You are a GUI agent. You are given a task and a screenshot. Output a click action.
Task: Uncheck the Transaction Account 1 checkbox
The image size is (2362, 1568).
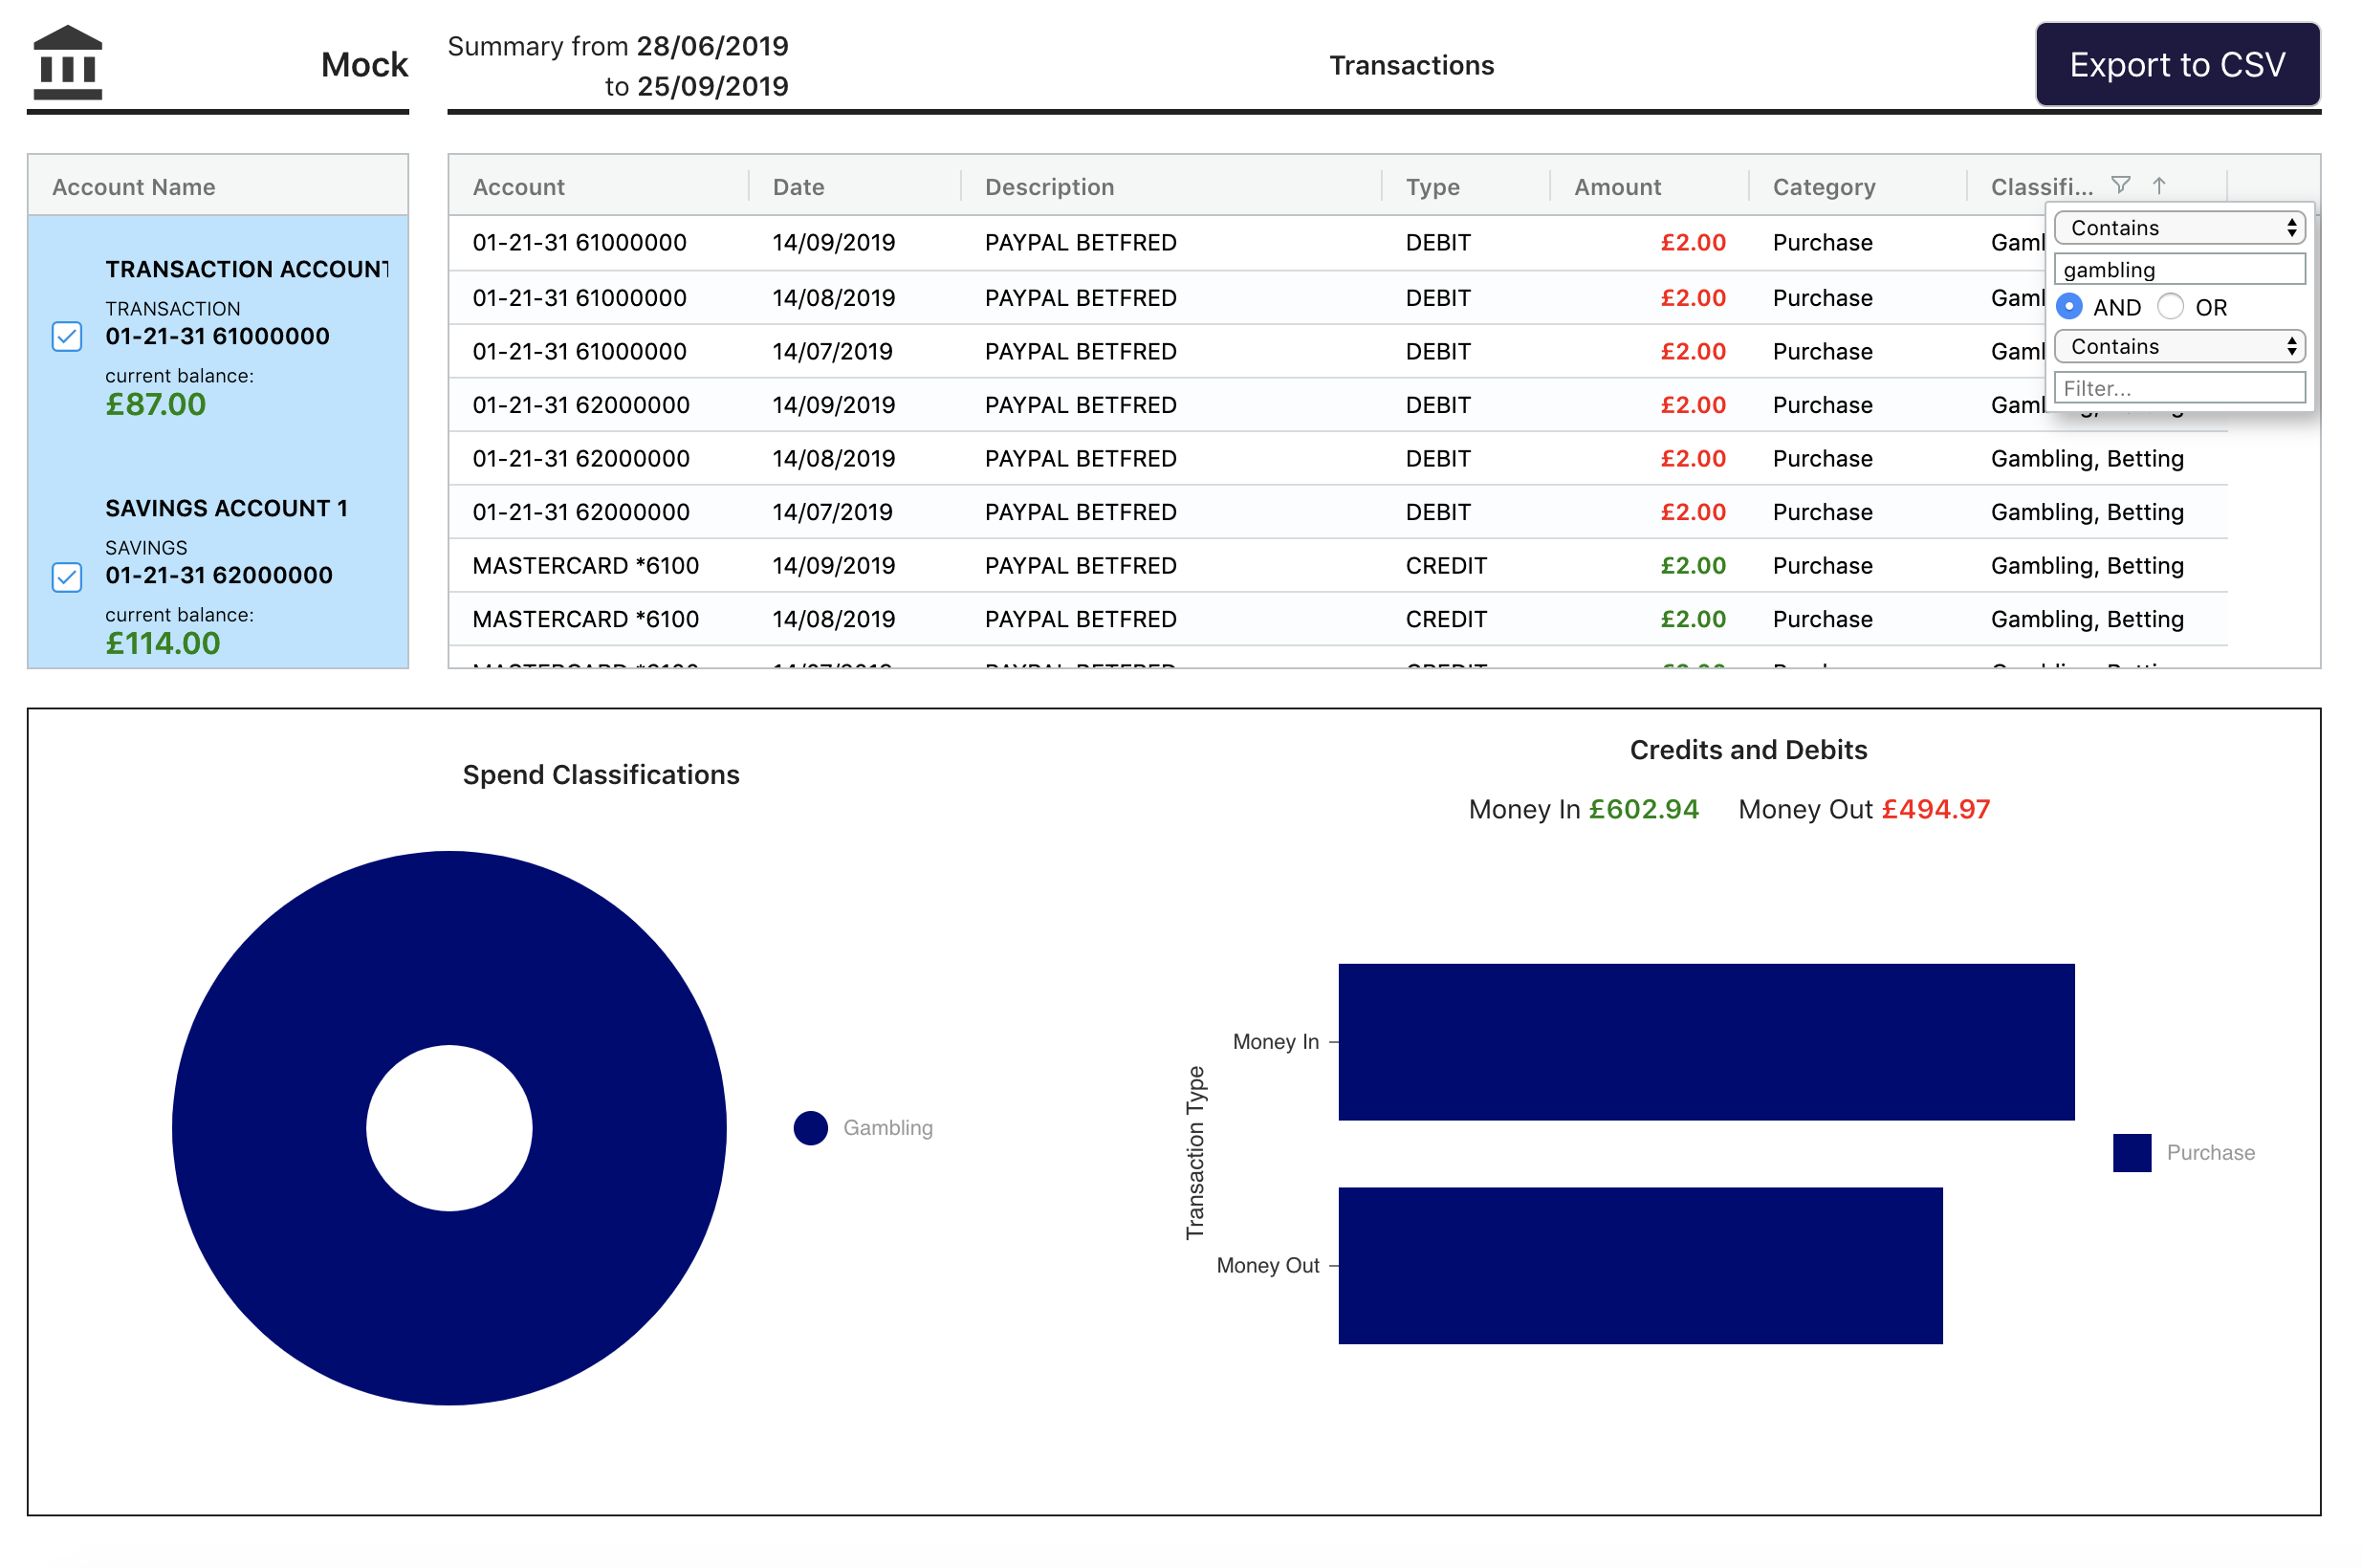67,336
